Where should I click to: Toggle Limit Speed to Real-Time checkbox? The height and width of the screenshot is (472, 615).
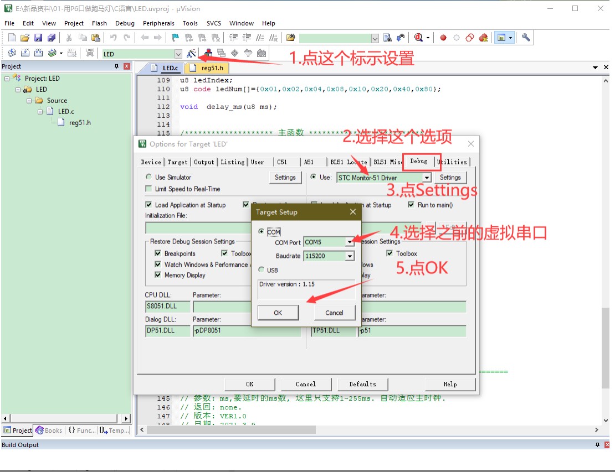point(148,189)
